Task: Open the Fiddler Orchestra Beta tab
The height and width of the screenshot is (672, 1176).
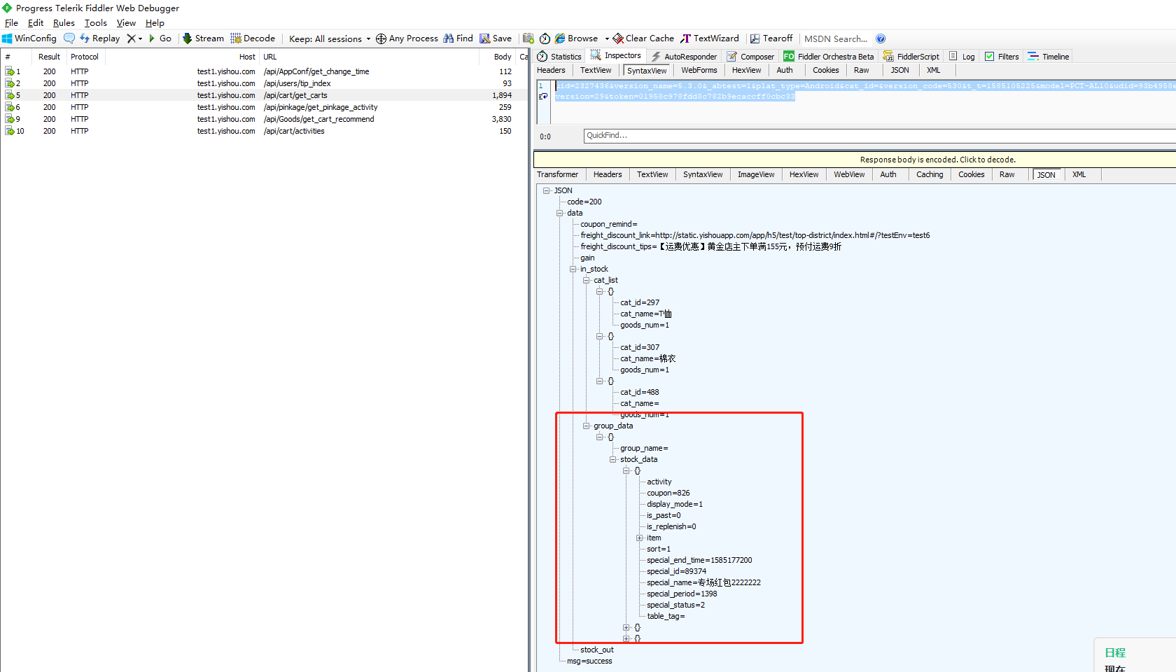Action: (x=828, y=57)
